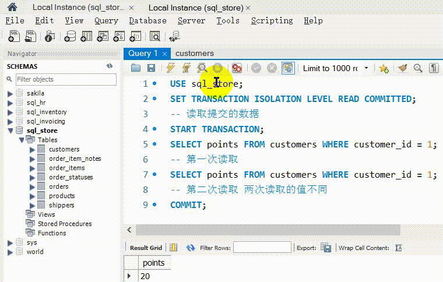This screenshot has width=443, height=282.
Task: Click the horizontal editor scrollbar
Action: tap(268, 230)
